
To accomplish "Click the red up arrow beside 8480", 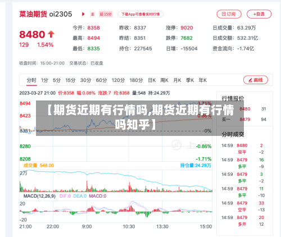I will coord(51,34).
